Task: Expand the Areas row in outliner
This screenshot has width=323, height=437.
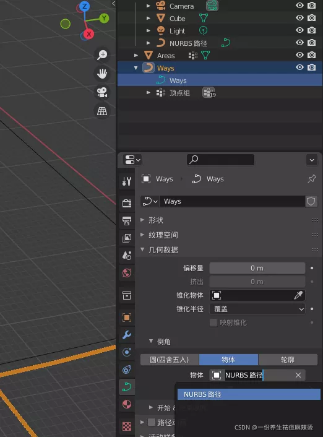Action: [136, 56]
